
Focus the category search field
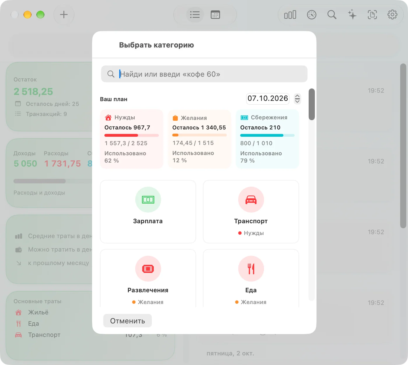[204, 74]
